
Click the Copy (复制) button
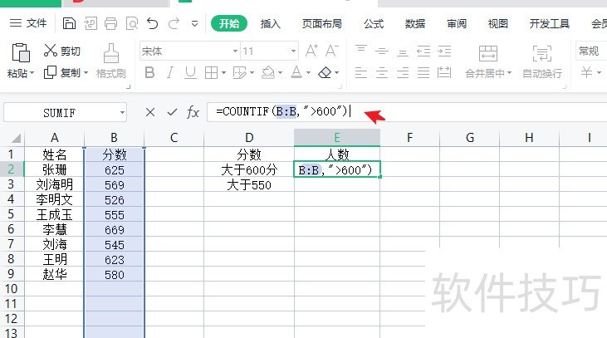tap(61, 72)
